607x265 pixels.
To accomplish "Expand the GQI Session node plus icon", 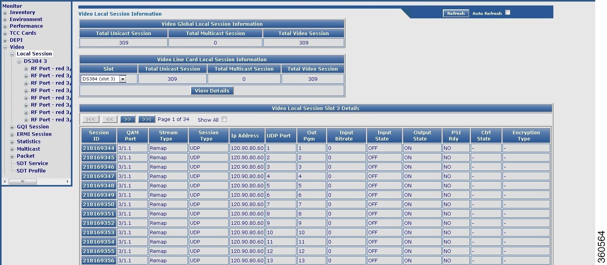I will (x=12, y=127).
